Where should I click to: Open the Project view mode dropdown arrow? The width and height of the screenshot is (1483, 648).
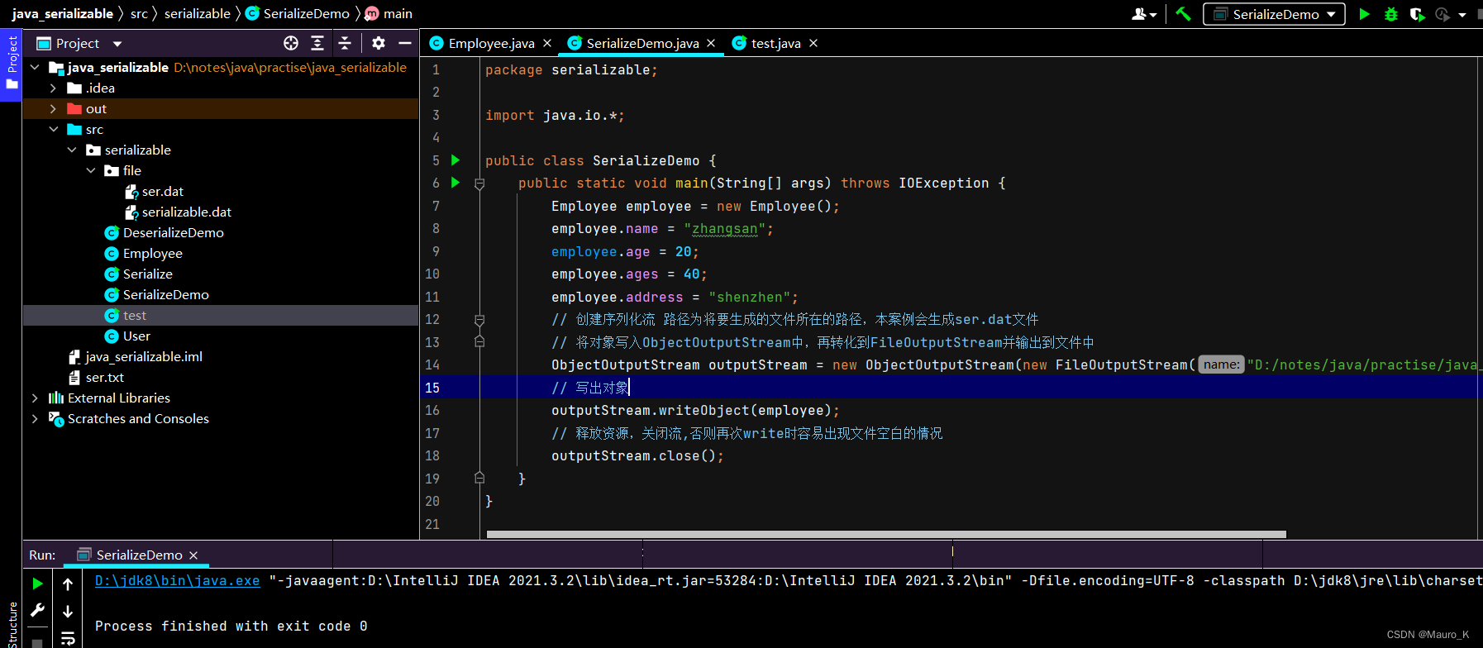(117, 44)
